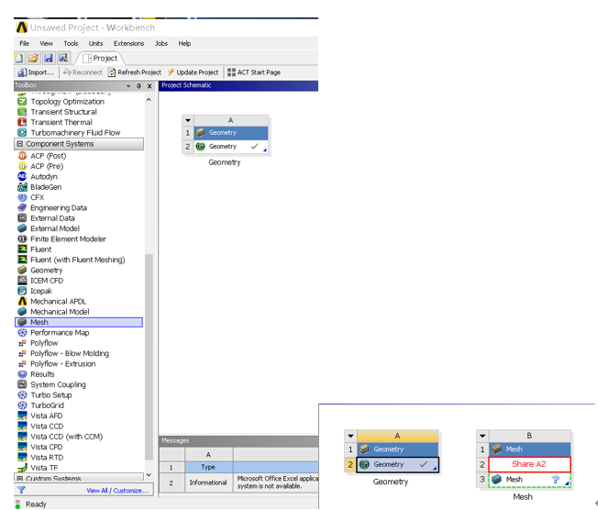Select the External Model icon

[22, 228]
